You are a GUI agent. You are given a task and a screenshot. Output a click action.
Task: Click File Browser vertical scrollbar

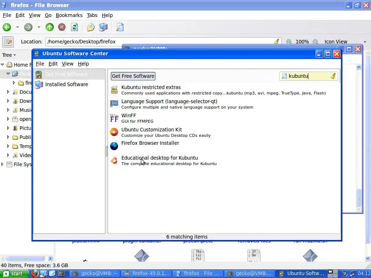coord(368,149)
